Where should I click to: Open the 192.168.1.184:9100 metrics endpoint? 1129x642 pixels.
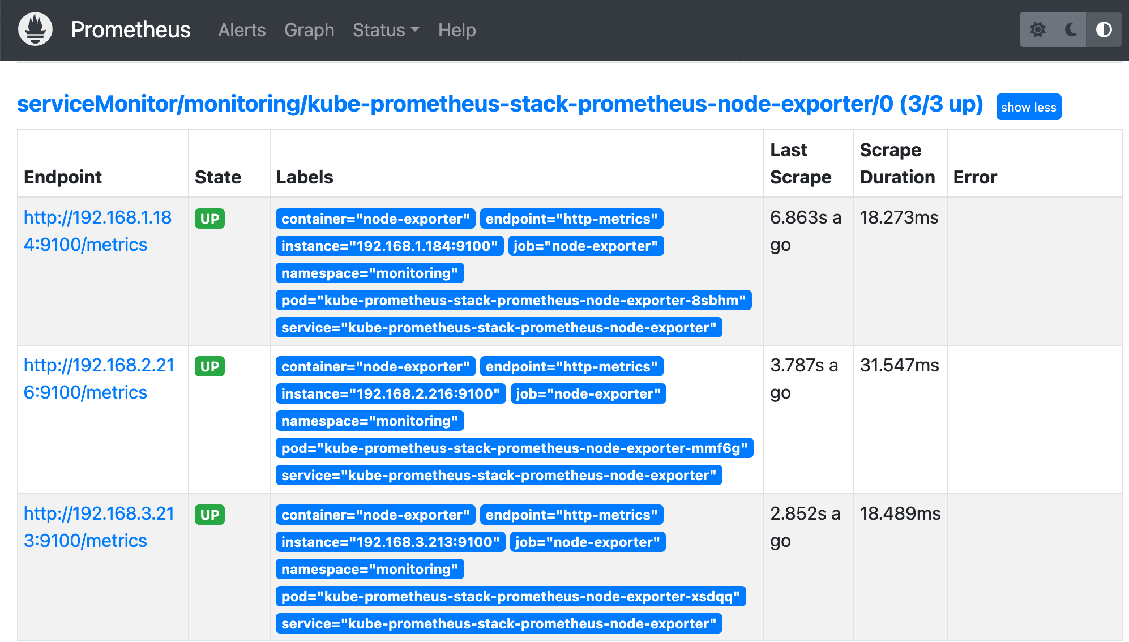97,231
